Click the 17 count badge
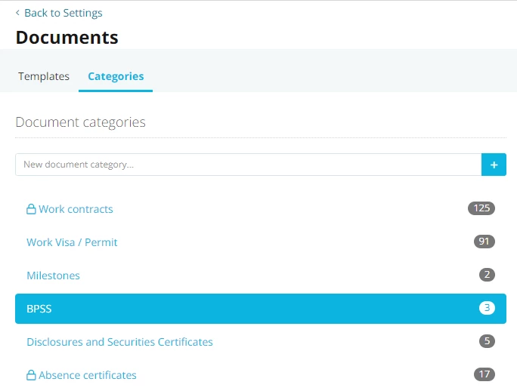This screenshot has width=517, height=391. [x=484, y=374]
